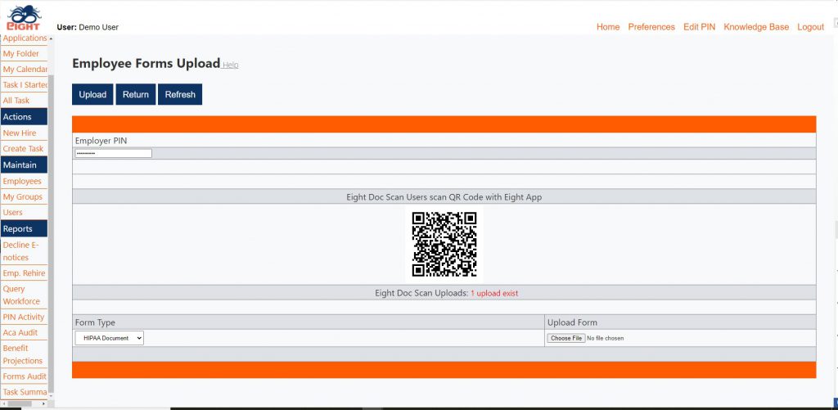Open Edit PIN link
838x410 pixels.
[x=699, y=27]
